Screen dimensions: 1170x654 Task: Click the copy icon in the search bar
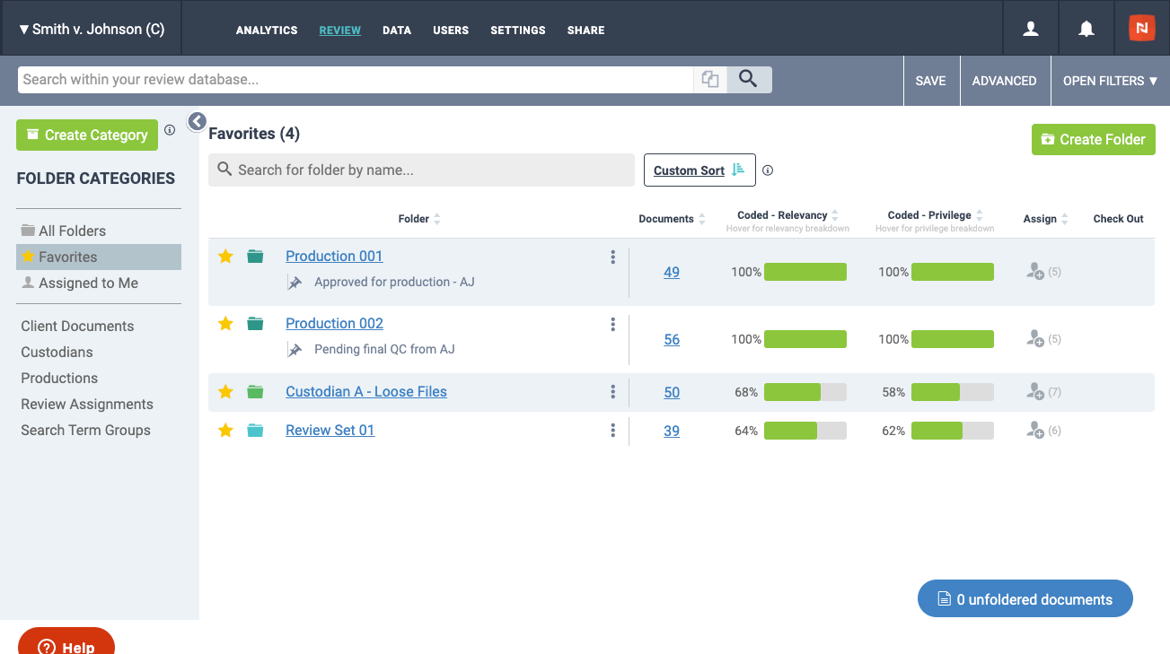tap(710, 79)
